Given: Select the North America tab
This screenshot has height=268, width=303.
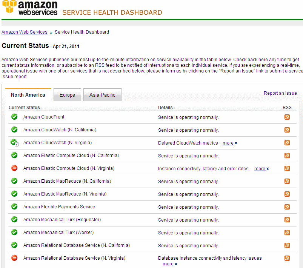Looking at the screenshot, I should (x=28, y=95).
